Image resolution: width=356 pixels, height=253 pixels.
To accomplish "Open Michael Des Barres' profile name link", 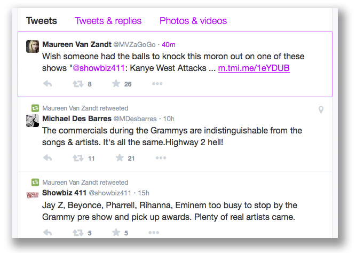I will (76, 118).
